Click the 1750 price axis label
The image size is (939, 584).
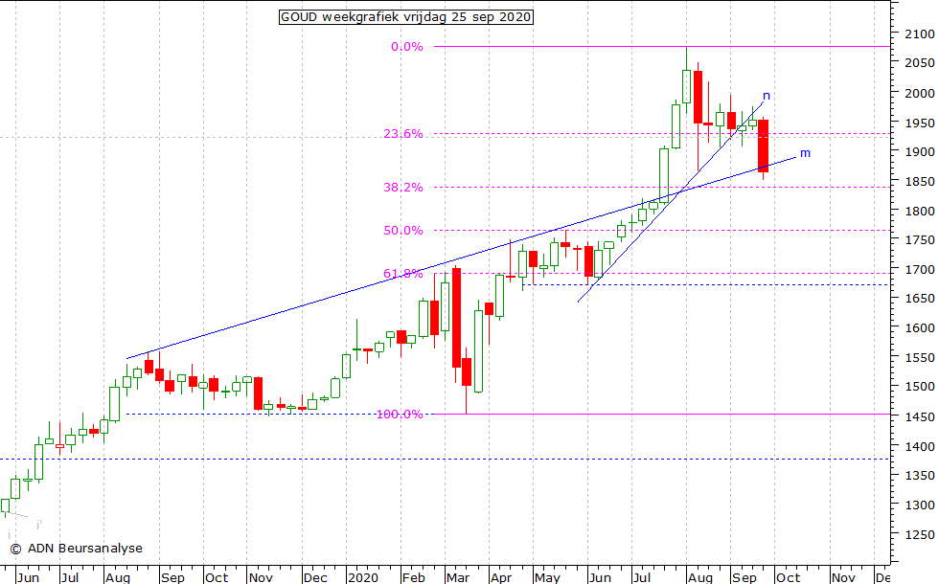tap(920, 240)
